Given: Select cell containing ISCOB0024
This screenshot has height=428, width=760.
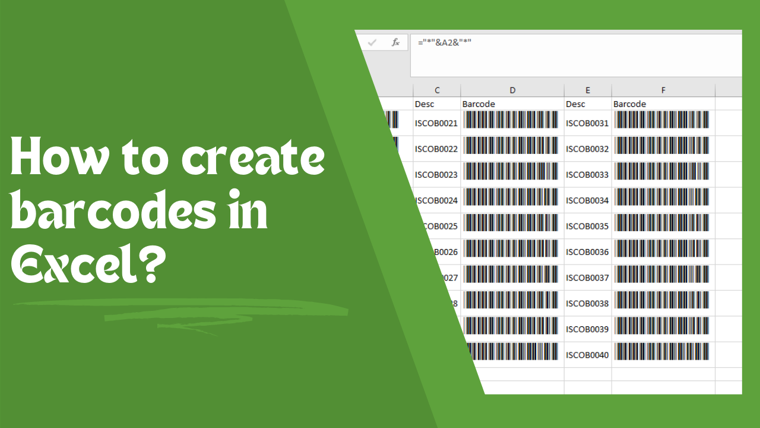Looking at the screenshot, I should pos(437,200).
